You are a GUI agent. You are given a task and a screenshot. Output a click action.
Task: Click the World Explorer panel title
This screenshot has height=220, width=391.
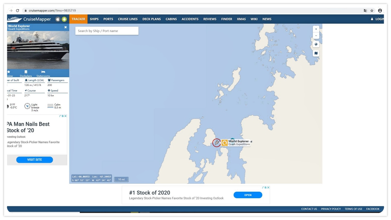pyautogui.click(x=19, y=26)
